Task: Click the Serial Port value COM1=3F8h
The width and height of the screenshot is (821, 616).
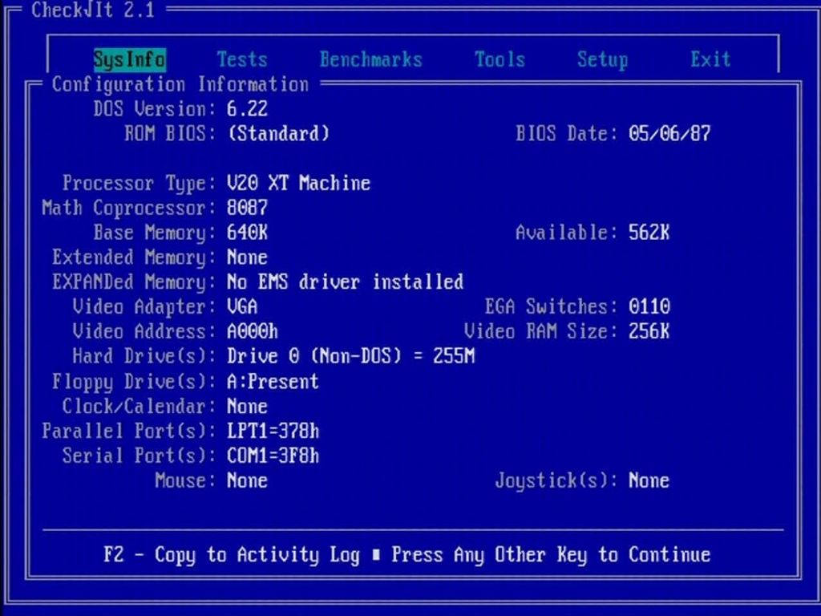Action: (273, 456)
